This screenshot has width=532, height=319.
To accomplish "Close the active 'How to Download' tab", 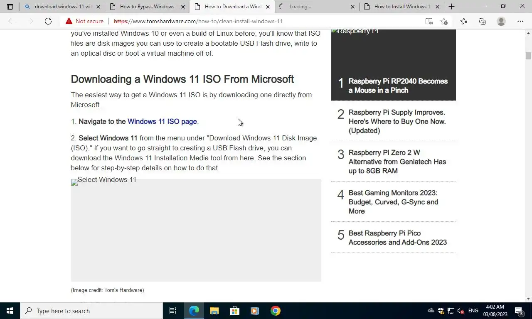I will click(x=268, y=7).
